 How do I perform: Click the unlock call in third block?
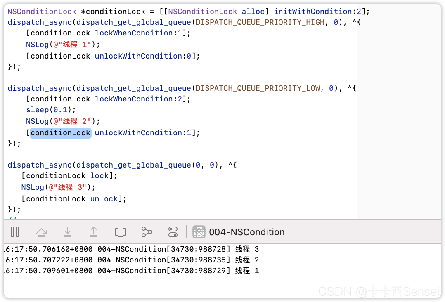(104, 199)
